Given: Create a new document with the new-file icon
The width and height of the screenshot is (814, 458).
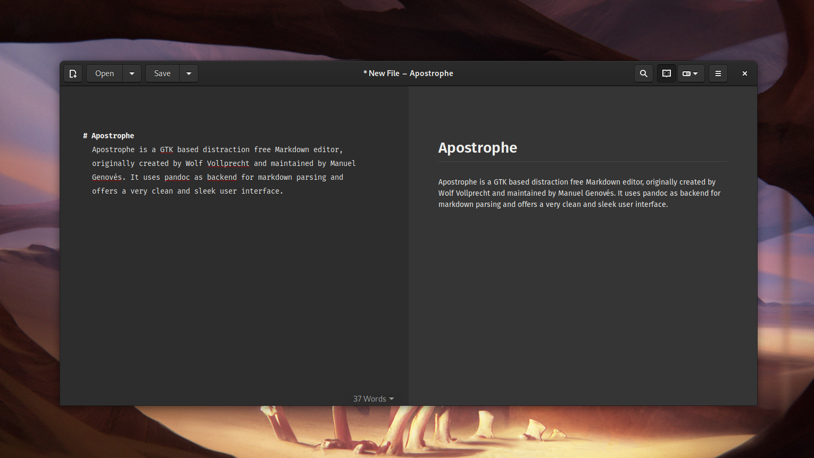Looking at the screenshot, I should tap(73, 73).
